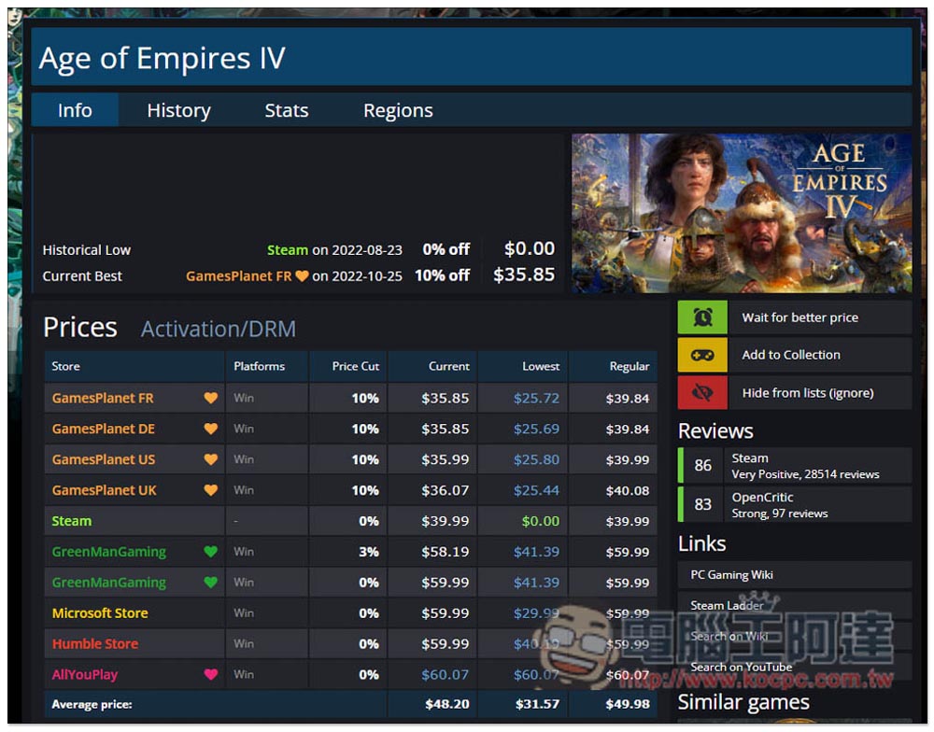Click the $35.85 Current Best price

[x=524, y=274]
